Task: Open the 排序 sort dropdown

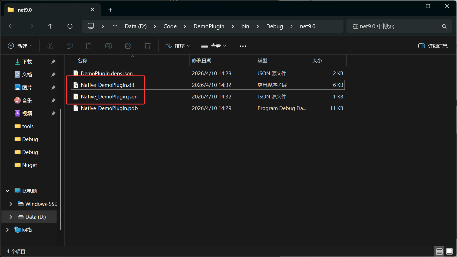Action: tap(177, 46)
